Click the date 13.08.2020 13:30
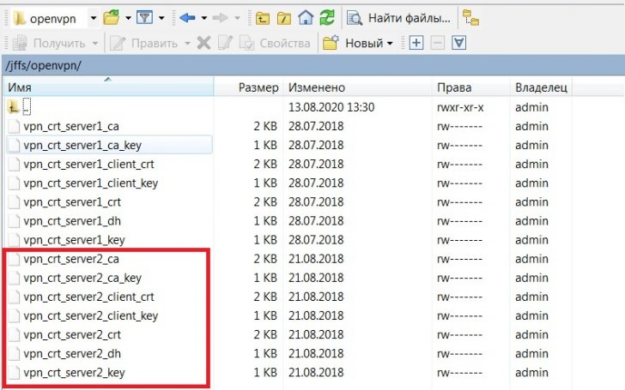625x390 pixels. click(331, 107)
